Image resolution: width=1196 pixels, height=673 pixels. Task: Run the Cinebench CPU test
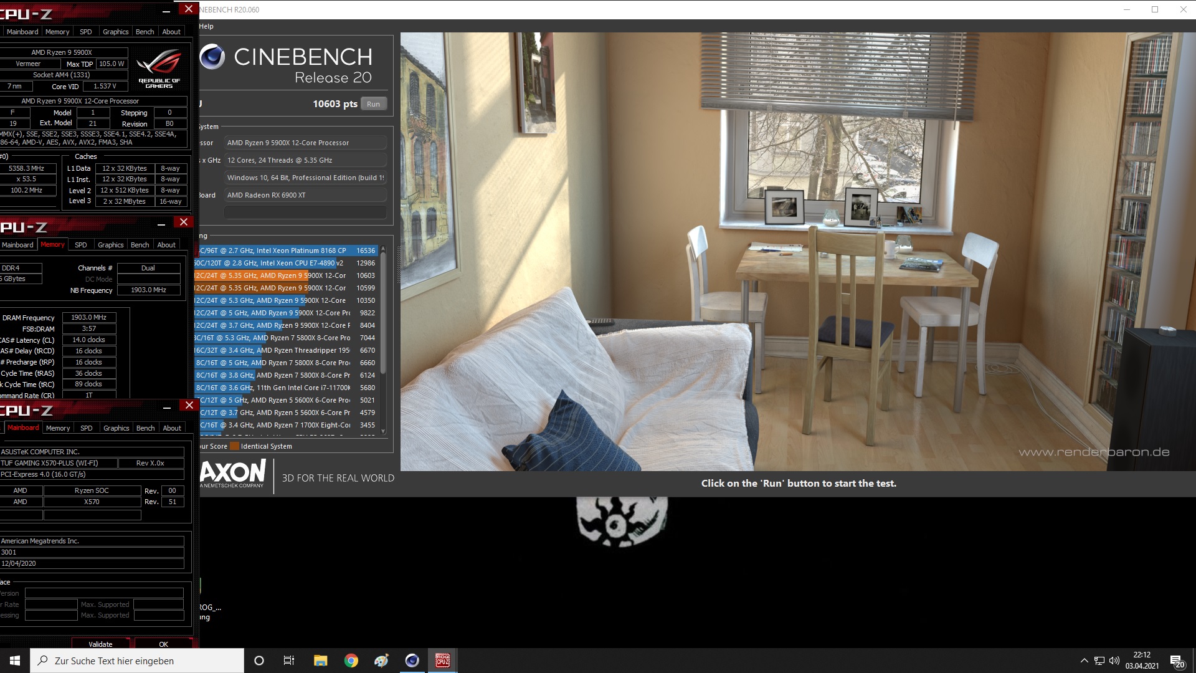373,104
